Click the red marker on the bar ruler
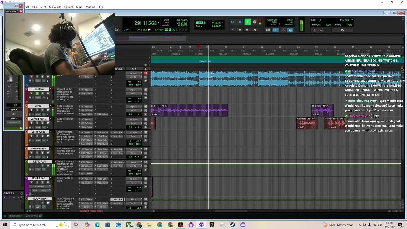The width and height of the screenshot is (407, 229). [199, 47]
